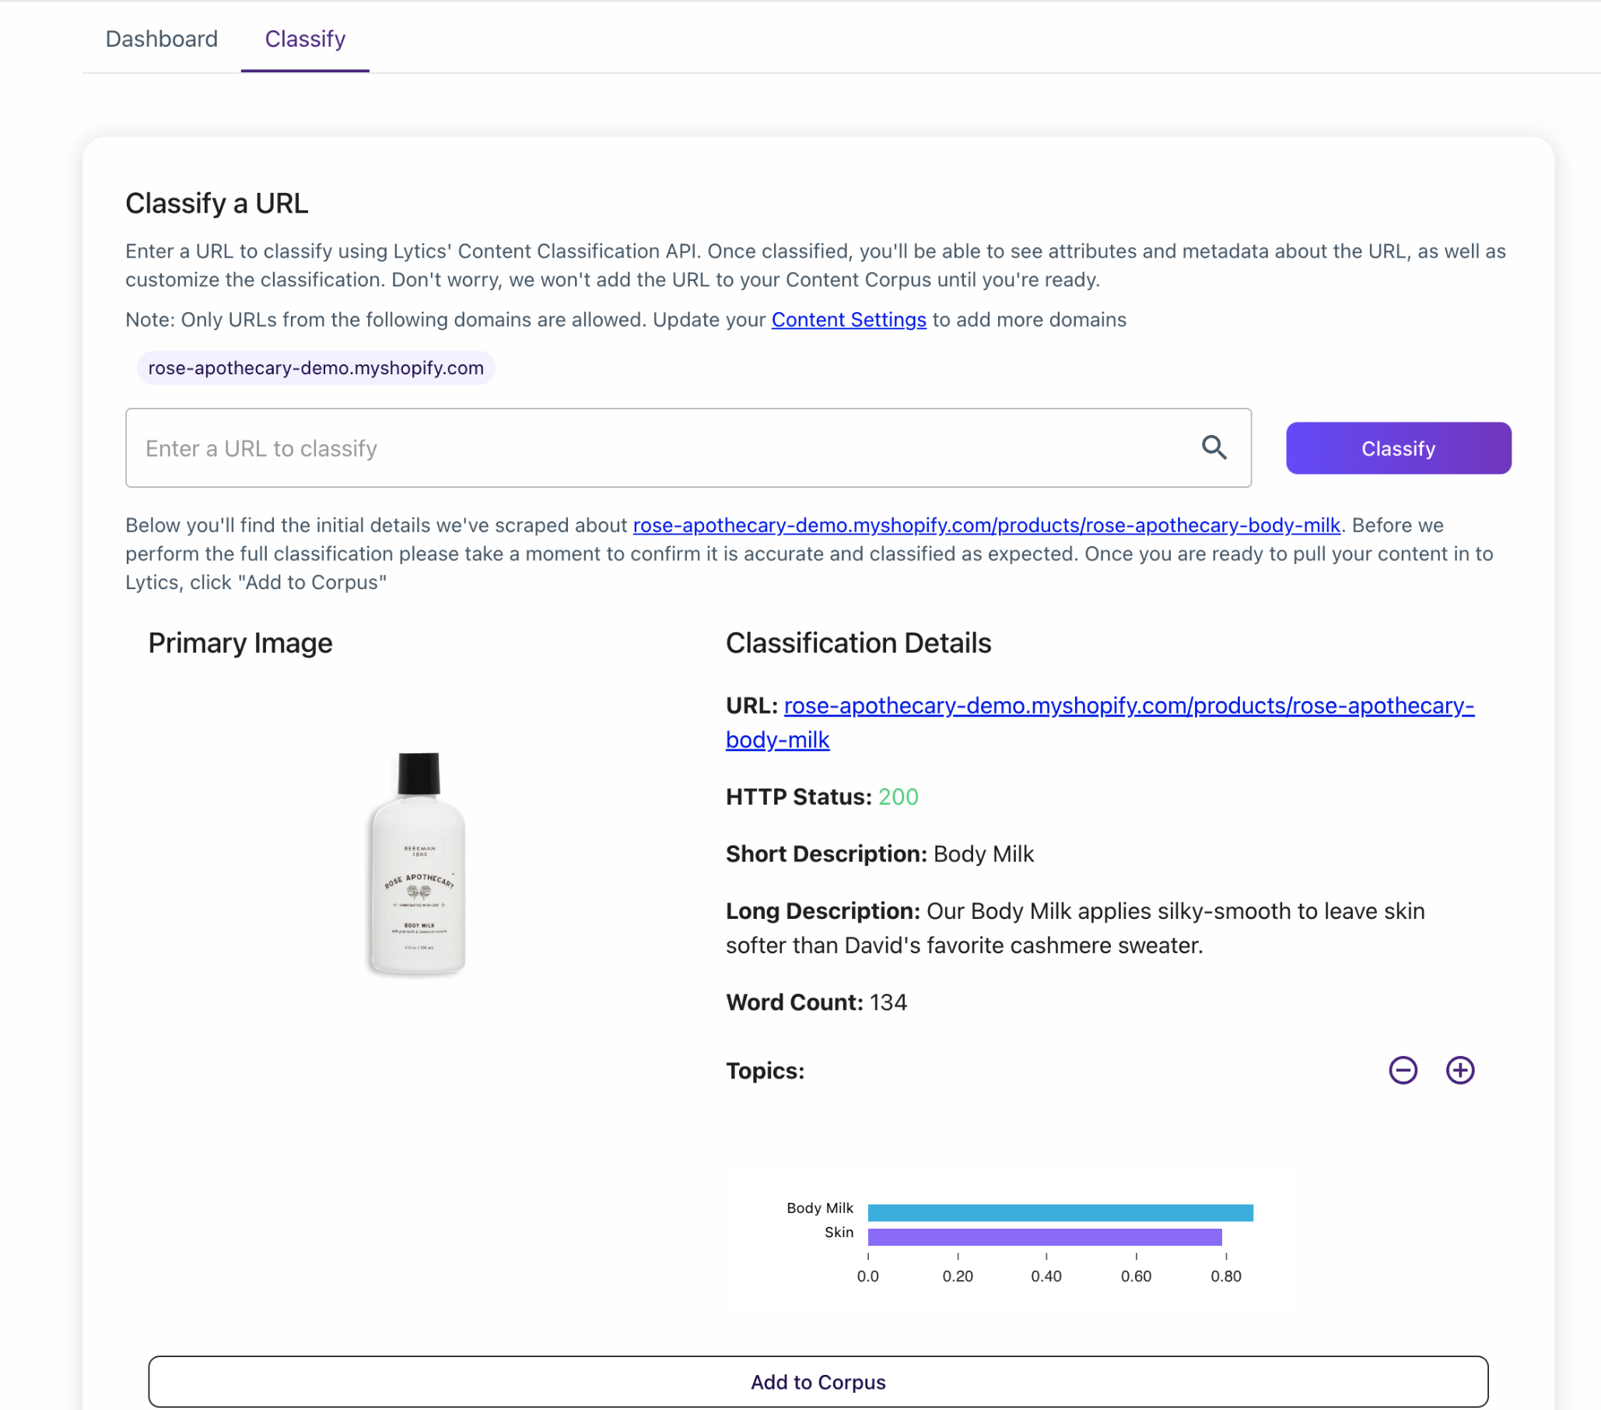Click the purple Classify button
Image resolution: width=1601 pixels, height=1410 pixels.
(1398, 448)
